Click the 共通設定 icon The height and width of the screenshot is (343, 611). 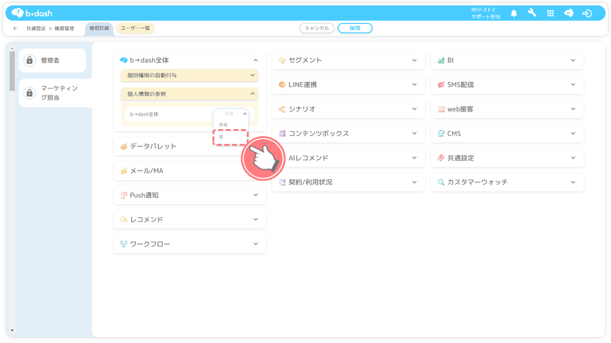click(x=441, y=158)
